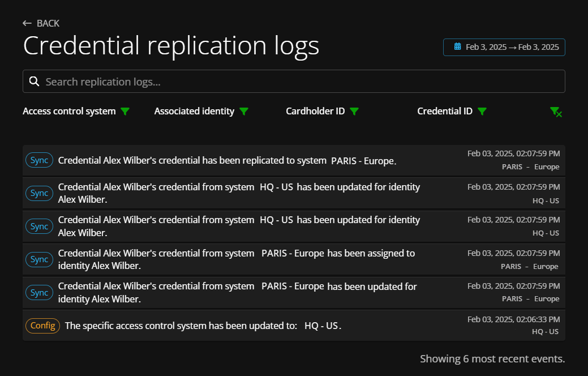Open the Credential ID filter funnel
588x376 pixels.
[x=482, y=112]
